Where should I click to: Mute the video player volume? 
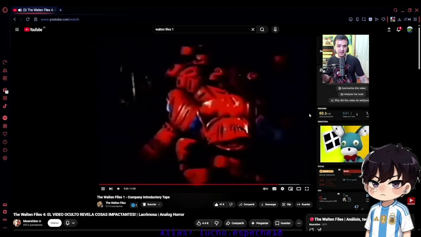[118, 189]
